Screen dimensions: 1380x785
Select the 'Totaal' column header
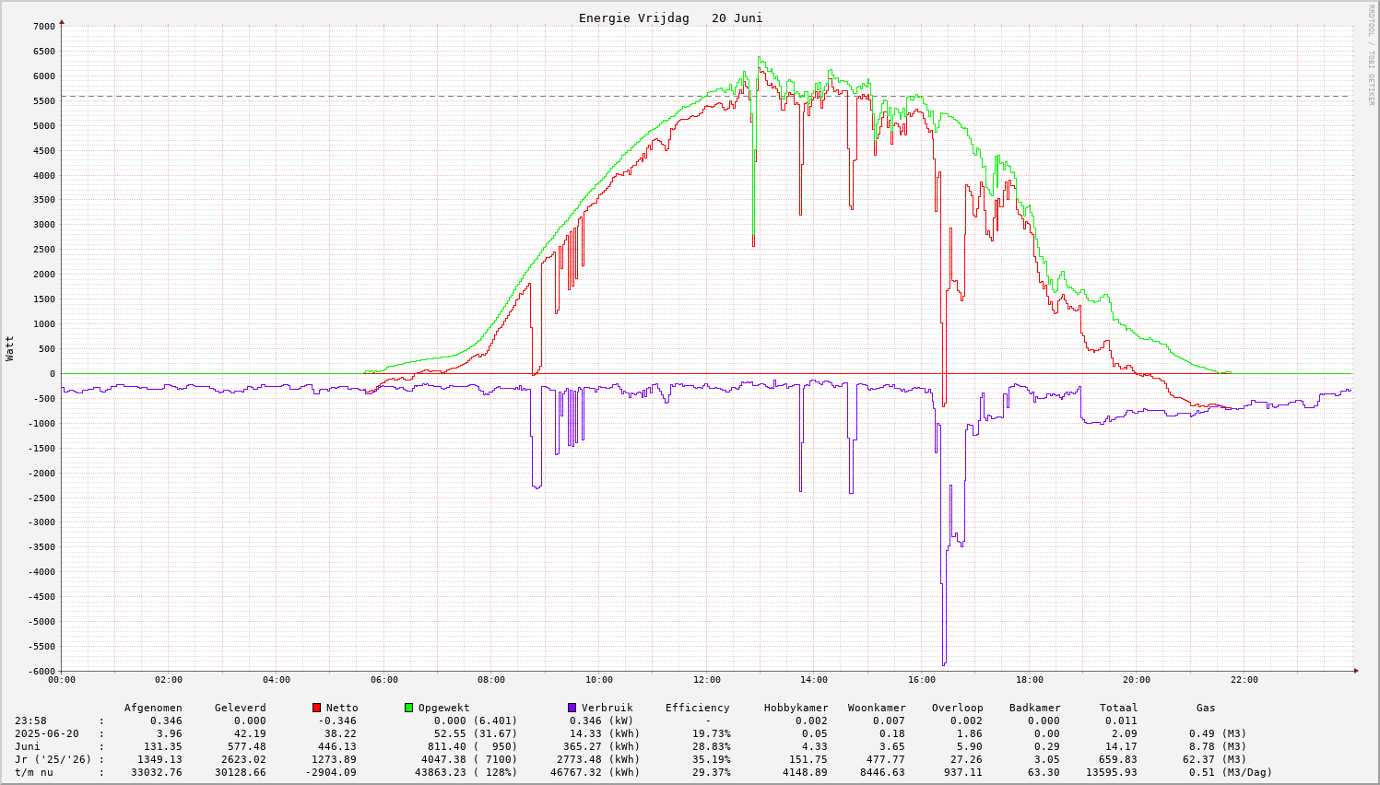tap(1118, 708)
